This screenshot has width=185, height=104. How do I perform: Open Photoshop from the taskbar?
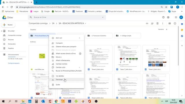(69, 101)
